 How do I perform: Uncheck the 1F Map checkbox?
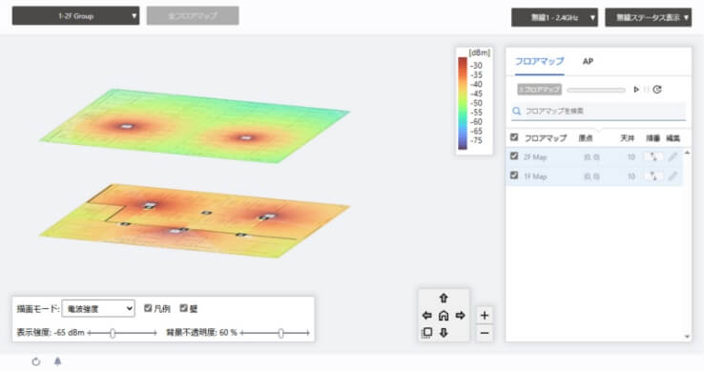click(514, 176)
